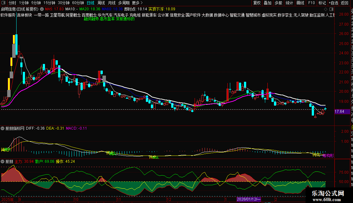Switch to the 30分钟 period tab
Image resolution: width=353 pixels, height=203 pixels.
pyautogui.click(x=64, y=3)
